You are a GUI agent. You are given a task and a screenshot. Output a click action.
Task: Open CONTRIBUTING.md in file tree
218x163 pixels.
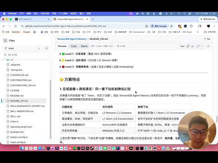pyautogui.click(x=20, y=80)
